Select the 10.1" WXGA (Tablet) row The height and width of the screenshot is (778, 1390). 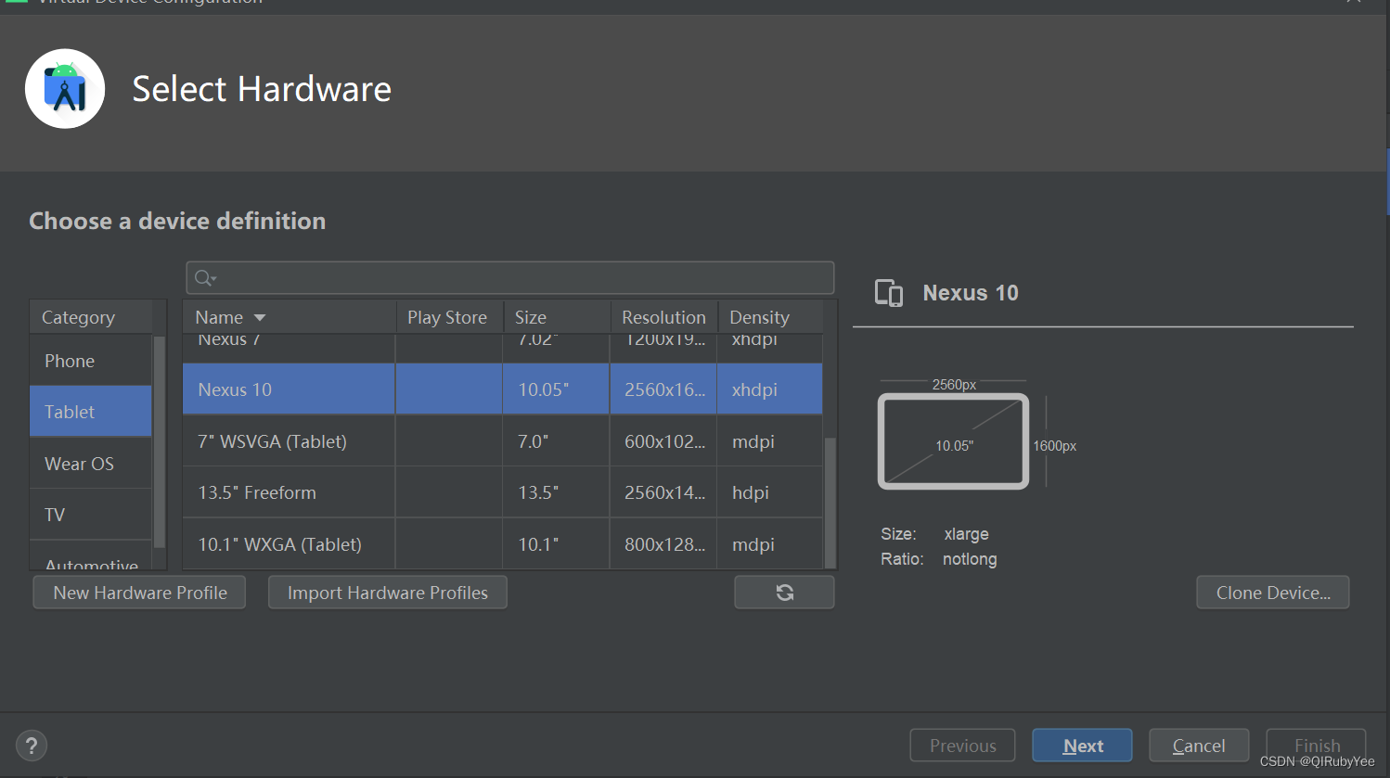[x=502, y=544]
